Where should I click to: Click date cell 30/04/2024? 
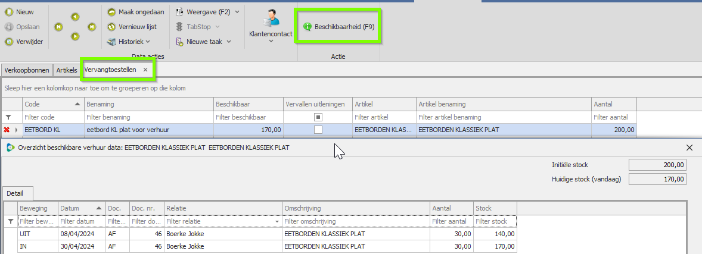point(82,246)
